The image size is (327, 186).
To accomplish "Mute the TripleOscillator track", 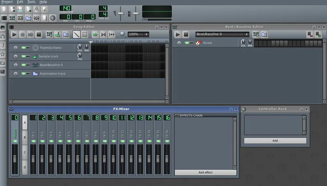I will point(23,48).
